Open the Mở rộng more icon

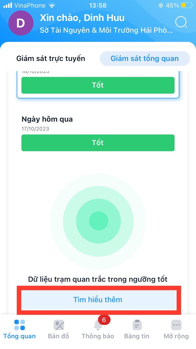[x=176, y=325]
